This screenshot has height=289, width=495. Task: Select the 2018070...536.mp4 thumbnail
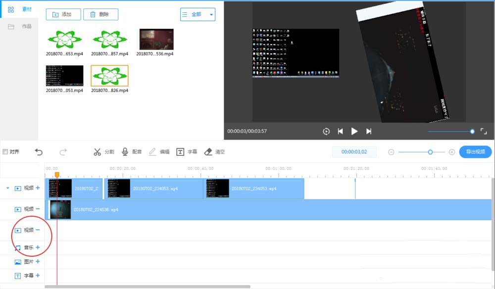(156, 40)
